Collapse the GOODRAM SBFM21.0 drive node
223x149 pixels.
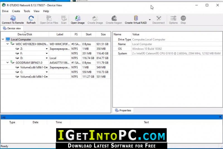pyautogui.click(x=8, y=63)
